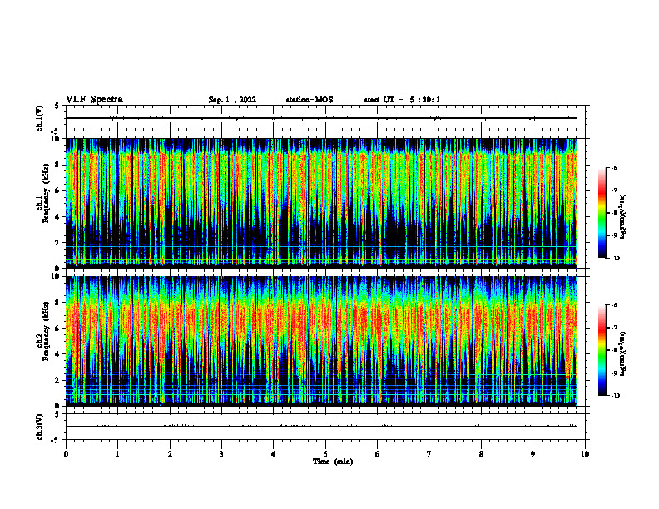The image size is (659, 509).
Task: Click inside the ch.1 spectrogram panel
Action: coord(321,203)
